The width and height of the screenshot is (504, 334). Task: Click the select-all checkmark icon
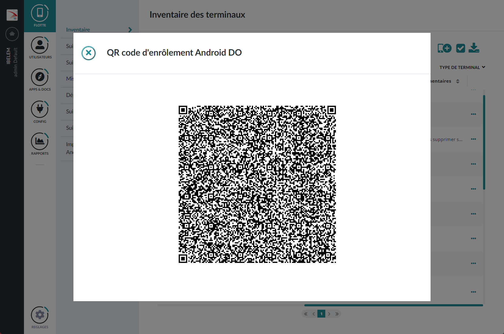(461, 48)
